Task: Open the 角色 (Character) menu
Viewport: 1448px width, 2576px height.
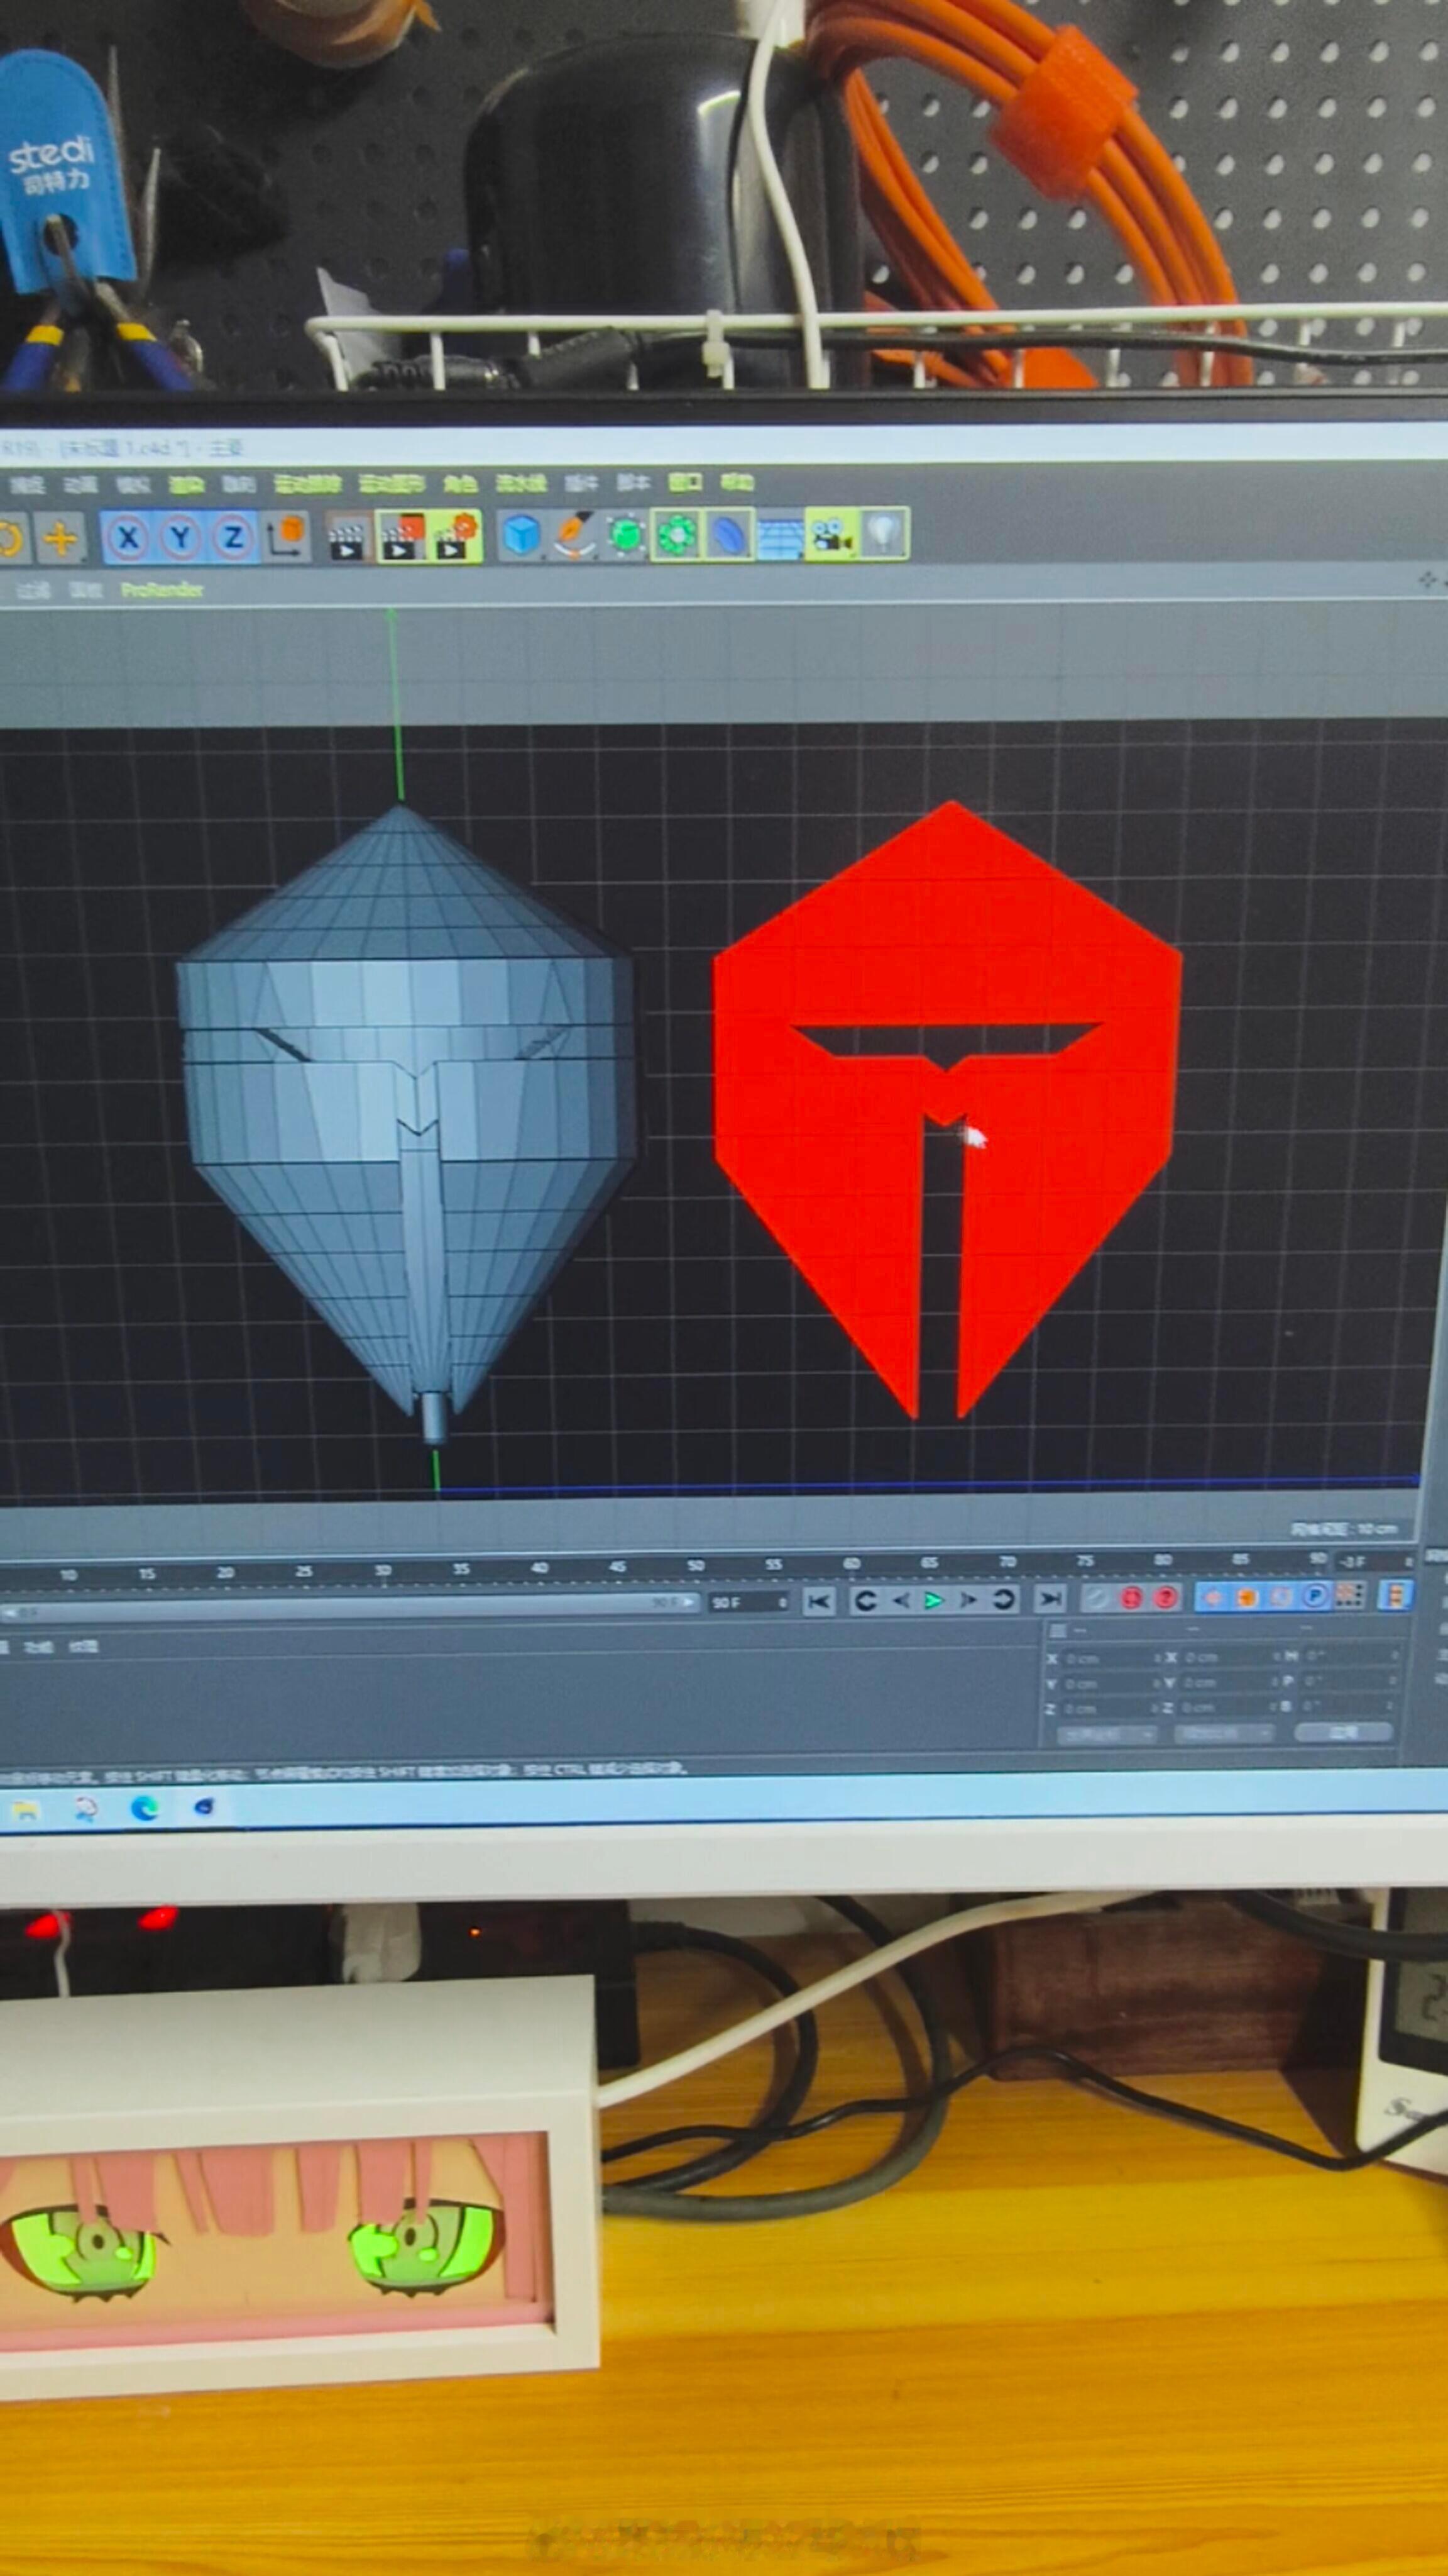Action: point(459,485)
